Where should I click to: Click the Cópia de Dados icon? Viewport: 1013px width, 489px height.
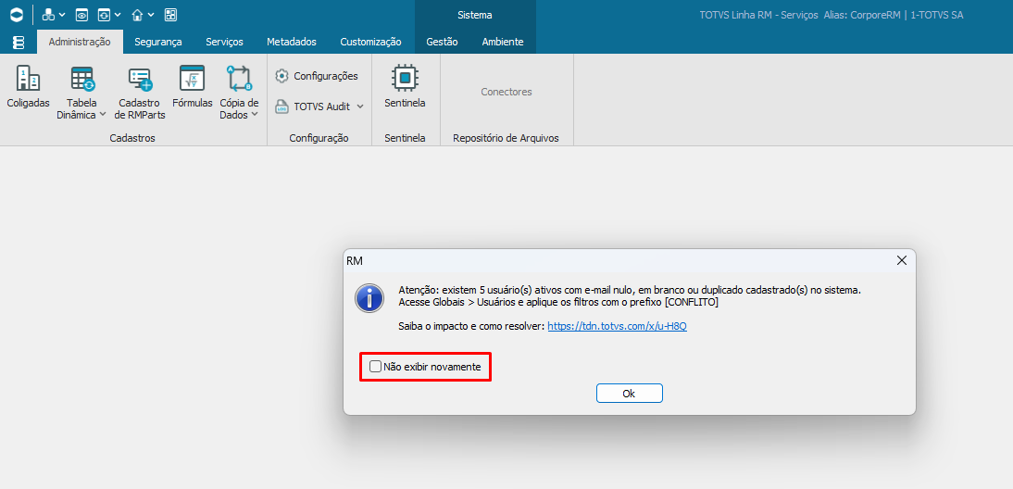pos(239,78)
